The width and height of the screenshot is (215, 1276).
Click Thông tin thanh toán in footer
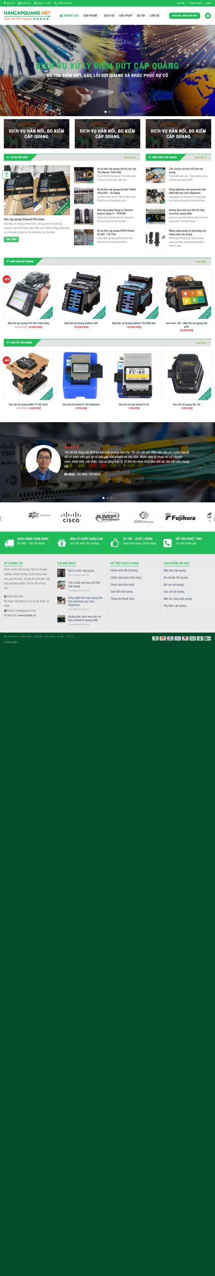coord(122,599)
